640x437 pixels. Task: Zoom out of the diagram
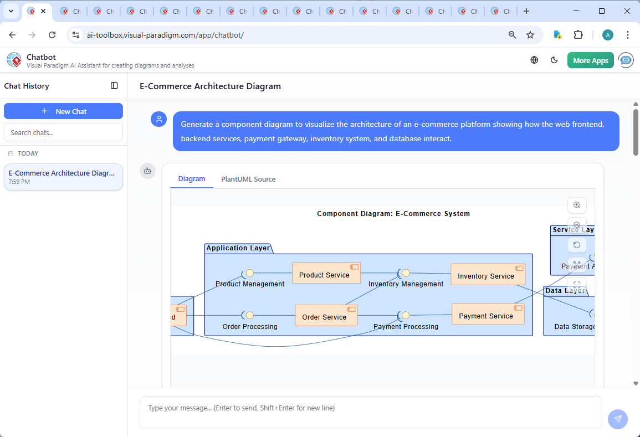click(x=577, y=224)
